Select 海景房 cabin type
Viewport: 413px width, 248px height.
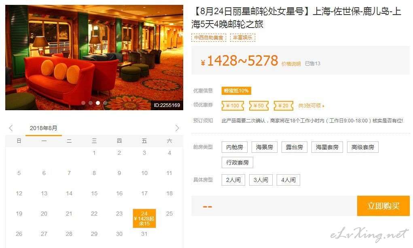[265, 147]
